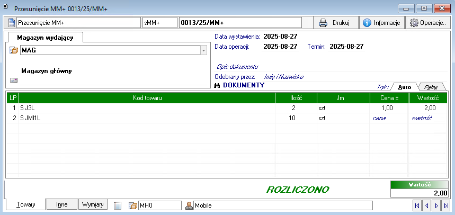Viewport: 455px width, 215px height.
Task: Expand the MAG warehouse dropdown
Action: tap(203, 50)
